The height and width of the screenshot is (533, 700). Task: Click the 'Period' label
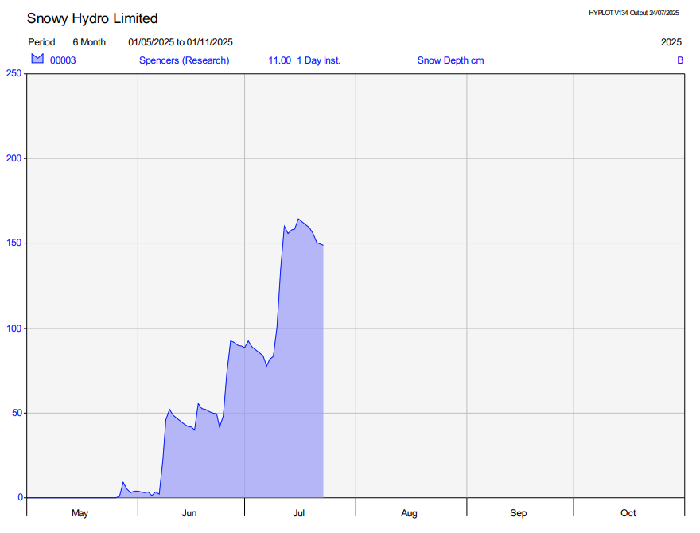41,42
